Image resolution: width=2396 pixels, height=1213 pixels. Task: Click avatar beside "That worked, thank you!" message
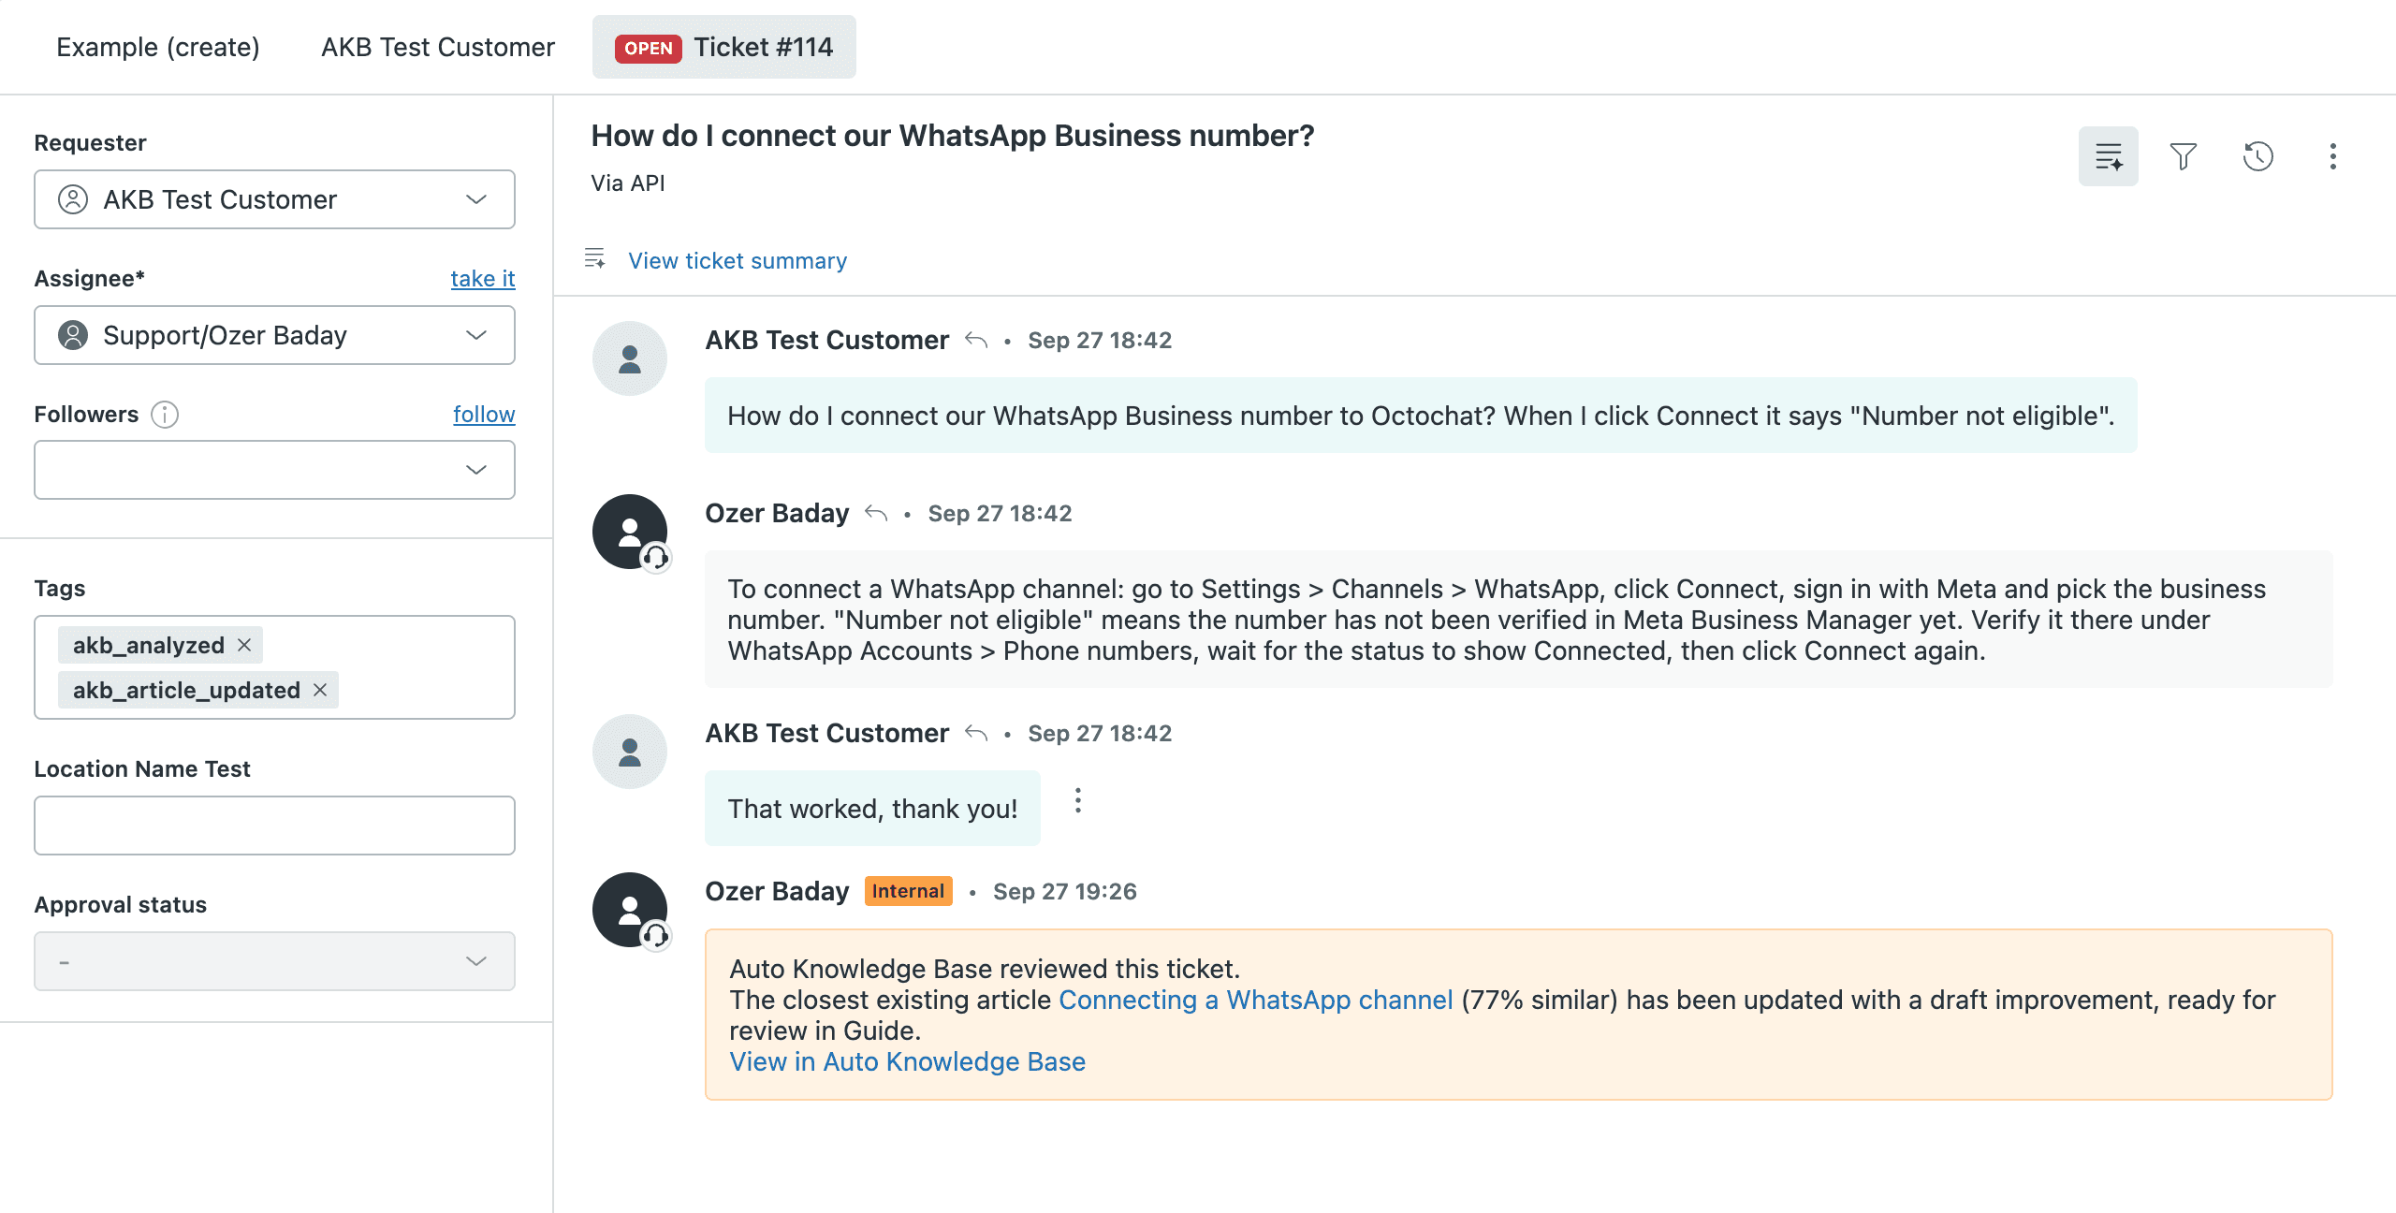click(630, 752)
